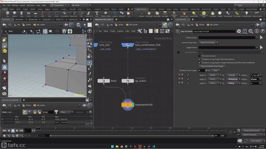Open the Adding method dropdown
The height and width of the screenshot is (149, 266).
[233, 83]
